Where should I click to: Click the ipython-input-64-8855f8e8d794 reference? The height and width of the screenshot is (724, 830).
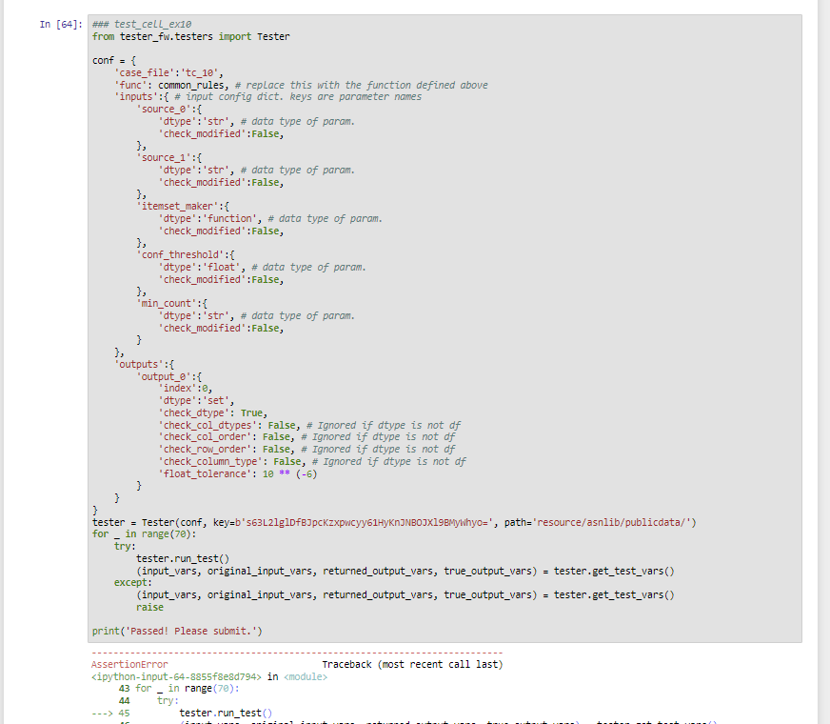tap(176, 677)
